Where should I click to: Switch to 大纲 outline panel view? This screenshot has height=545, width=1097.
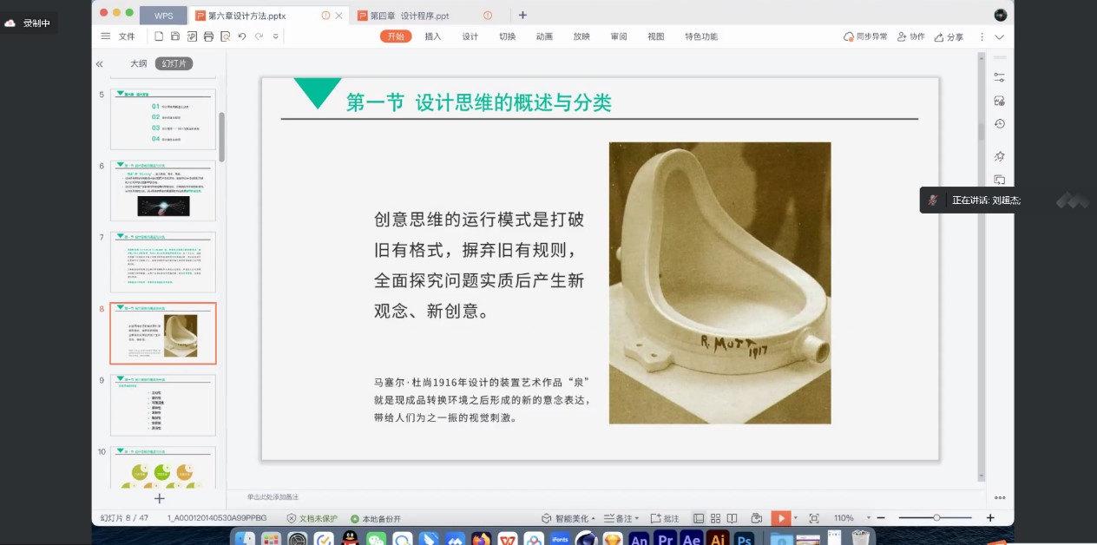138,63
